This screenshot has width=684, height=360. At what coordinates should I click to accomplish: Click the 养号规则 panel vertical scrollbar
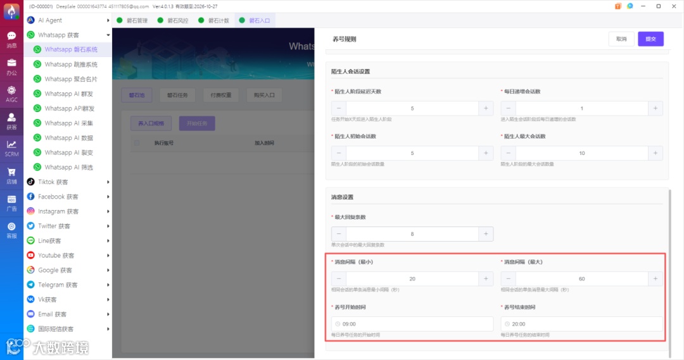tap(669, 273)
